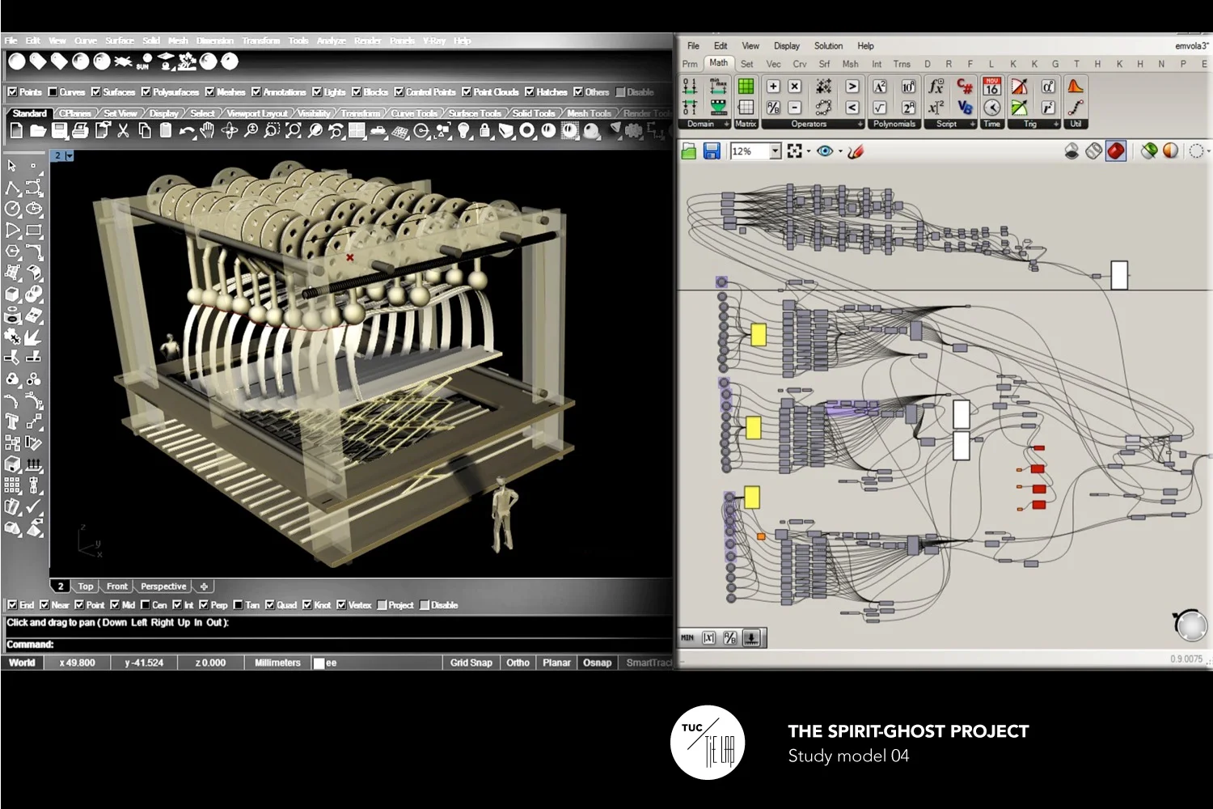Viewport: 1213px width, 809px height.
Task: Click the fx expression component icon
Action: point(936,86)
